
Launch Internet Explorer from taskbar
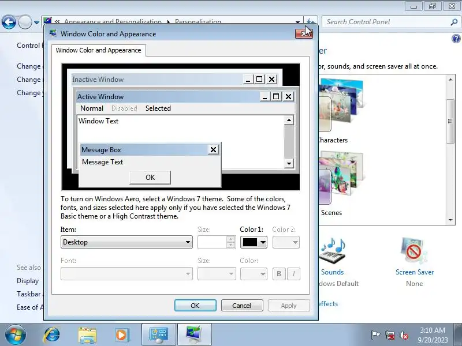coord(51,335)
